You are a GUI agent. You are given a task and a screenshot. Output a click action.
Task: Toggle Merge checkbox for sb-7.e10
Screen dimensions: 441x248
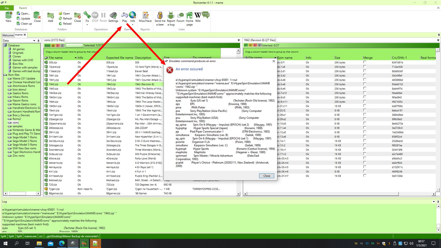point(365,93)
